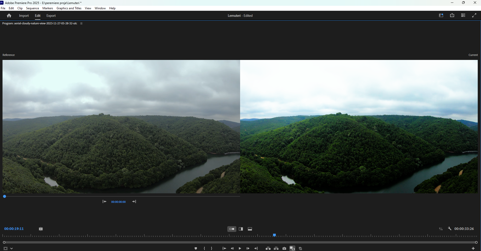Open the File menu

3,8
